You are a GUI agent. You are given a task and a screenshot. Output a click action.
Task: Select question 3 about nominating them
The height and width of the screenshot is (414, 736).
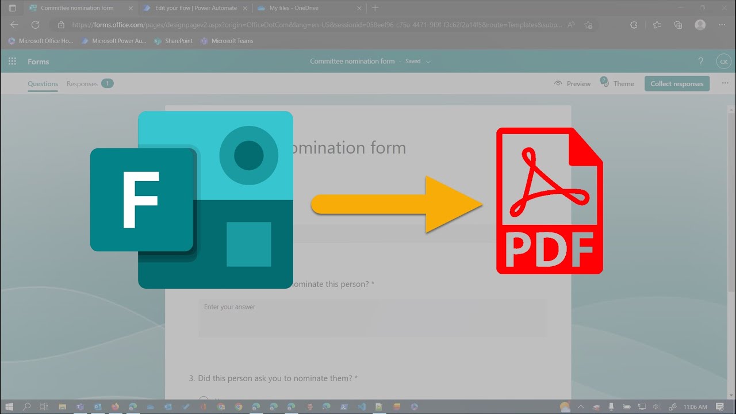click(273, 378)
